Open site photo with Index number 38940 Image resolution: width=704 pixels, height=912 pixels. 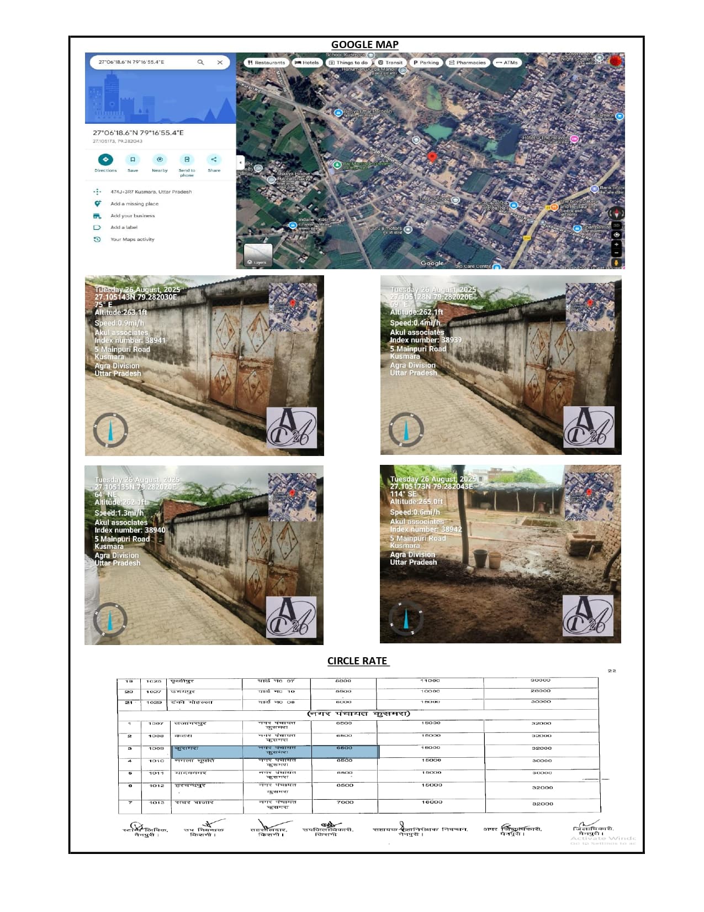click(204, 555)
